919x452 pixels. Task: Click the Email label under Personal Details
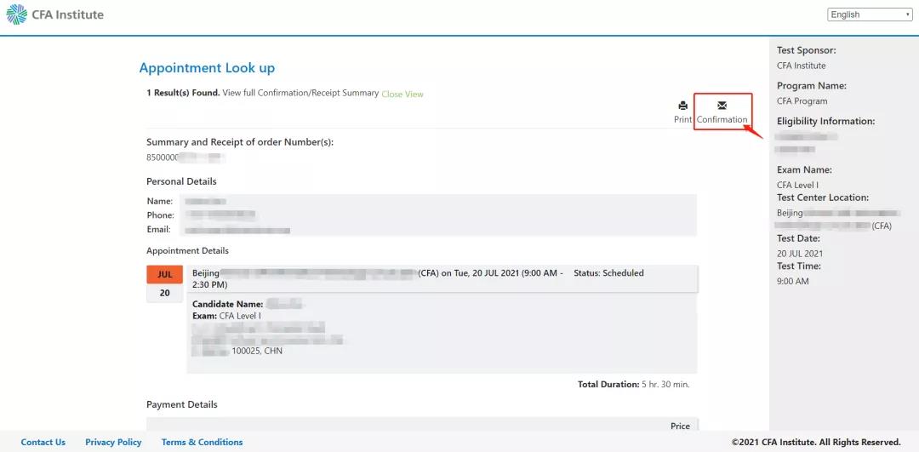(159, 229)
